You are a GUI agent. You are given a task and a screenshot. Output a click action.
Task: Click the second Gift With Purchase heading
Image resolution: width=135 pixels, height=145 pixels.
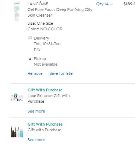[x=45, y=124]
